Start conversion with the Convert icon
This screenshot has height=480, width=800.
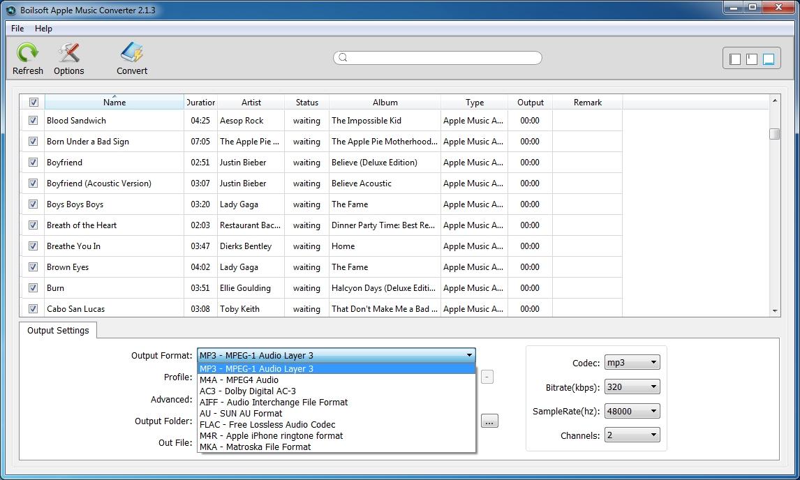tap(132, 52)
